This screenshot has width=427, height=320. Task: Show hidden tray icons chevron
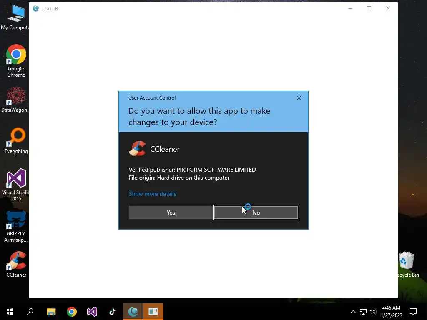[x=353, y=312]
